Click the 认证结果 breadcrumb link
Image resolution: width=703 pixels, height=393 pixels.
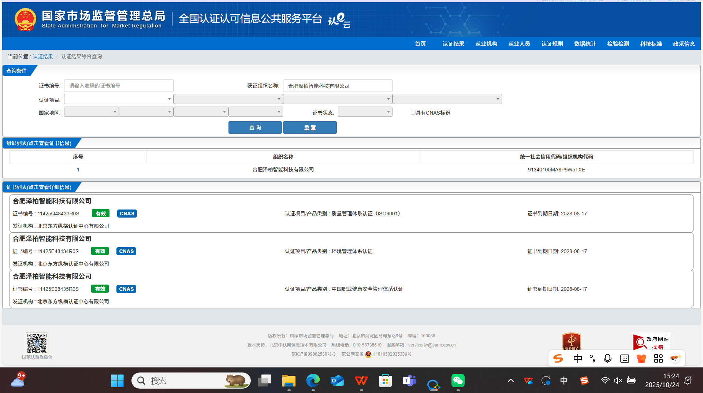coord(43,56)
